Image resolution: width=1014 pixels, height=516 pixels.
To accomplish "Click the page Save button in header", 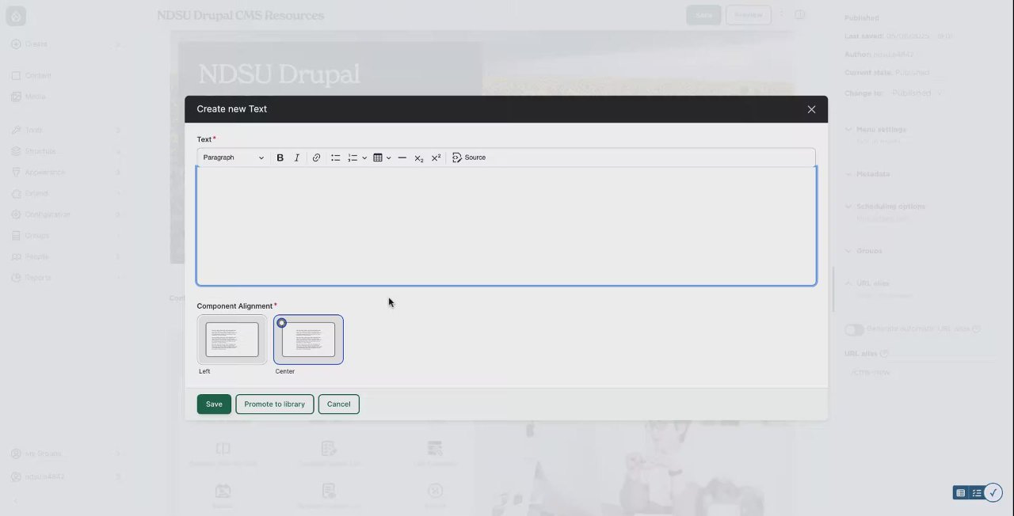I will point(703,15).
